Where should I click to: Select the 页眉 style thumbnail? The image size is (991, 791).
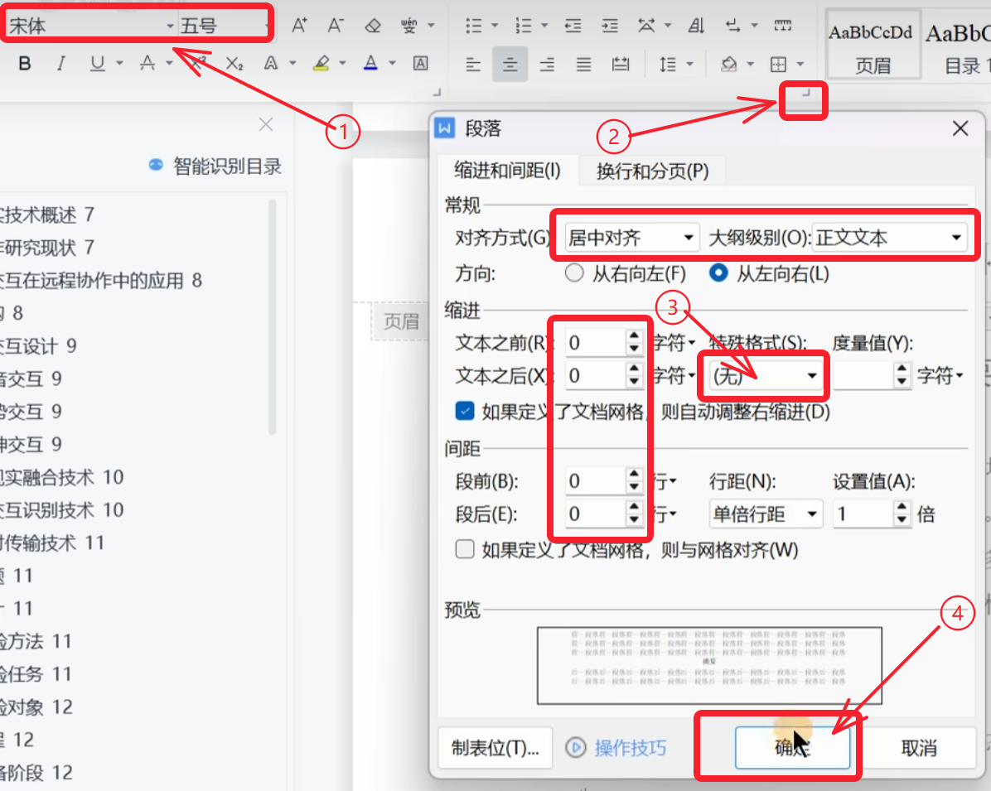point(873,45)
